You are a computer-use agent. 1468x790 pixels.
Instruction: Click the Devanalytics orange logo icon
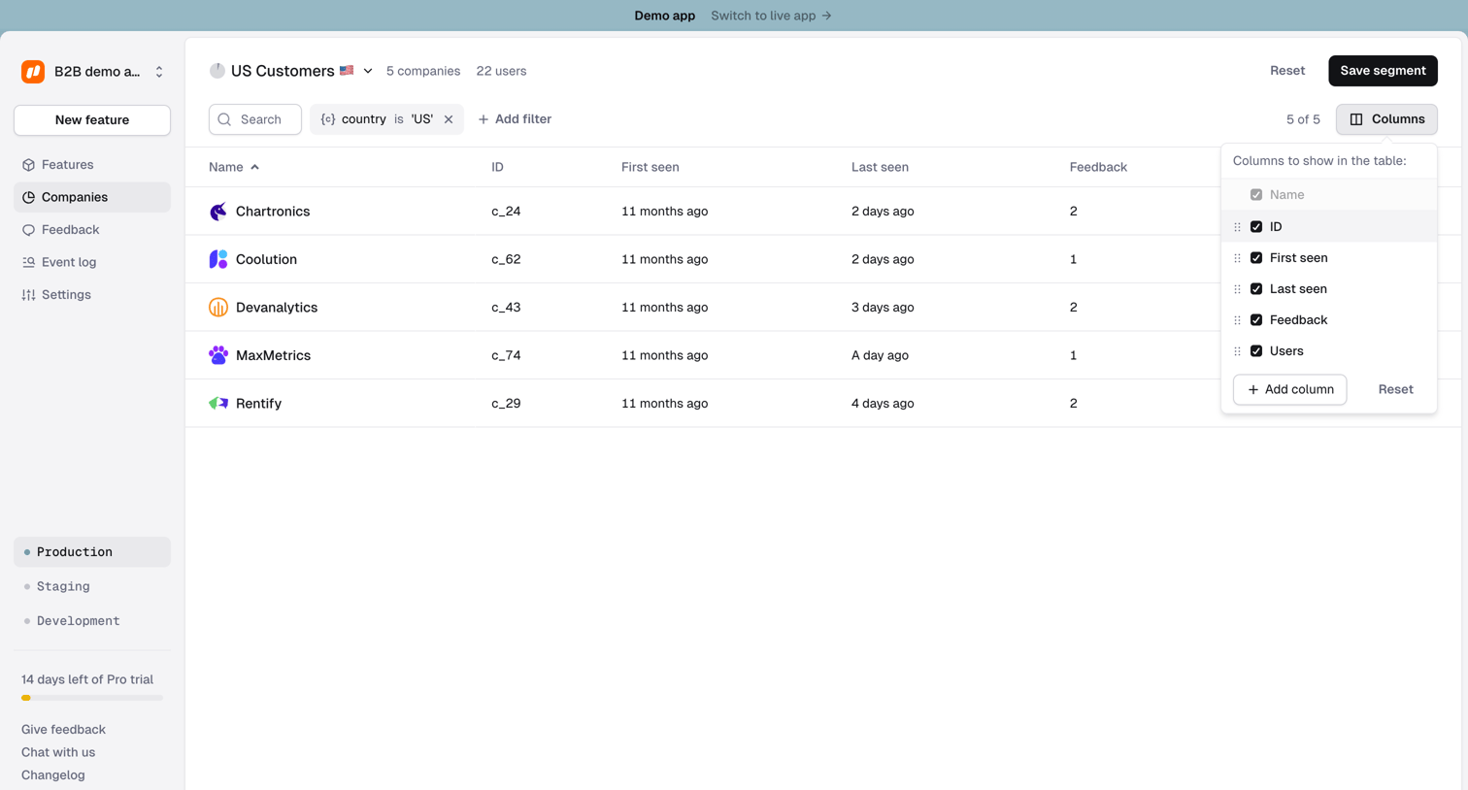[x=218, y=308]
